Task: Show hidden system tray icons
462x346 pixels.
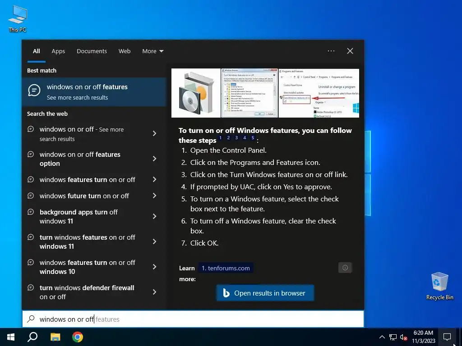Action: [382, 337]
